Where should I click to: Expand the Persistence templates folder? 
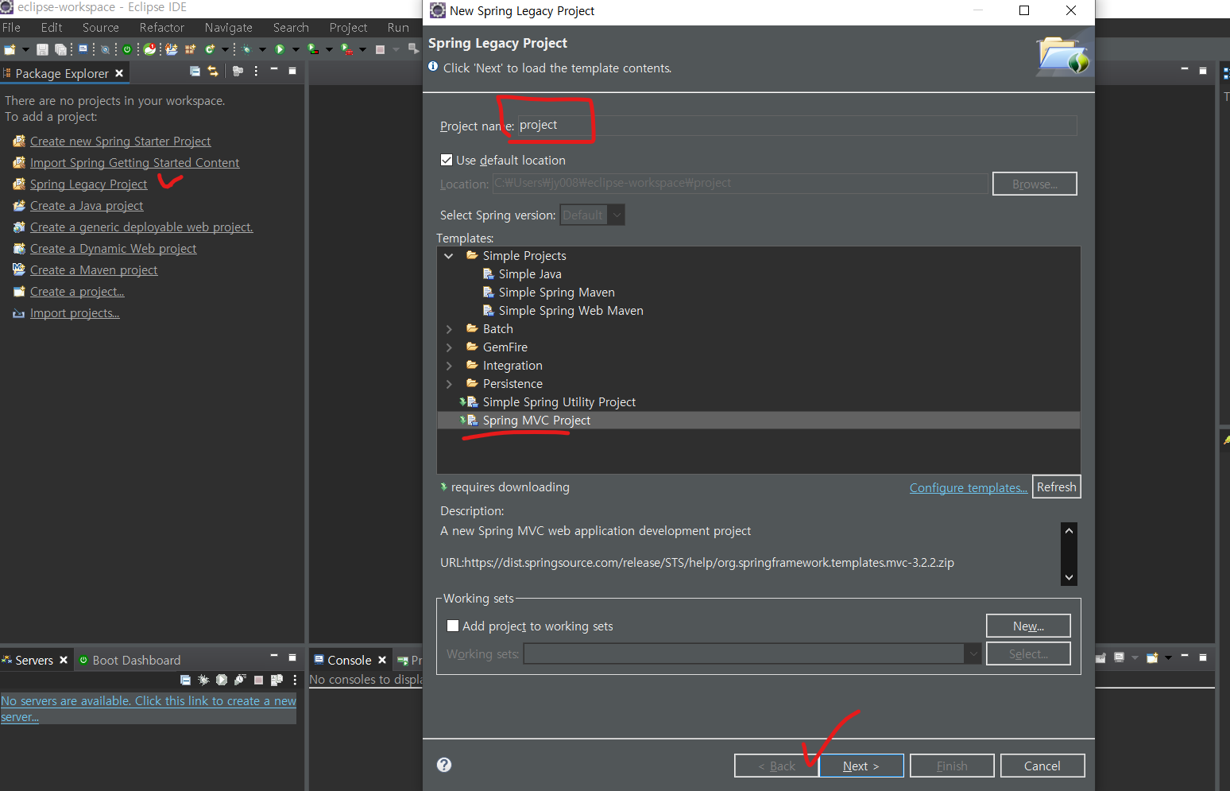point(449,384)
